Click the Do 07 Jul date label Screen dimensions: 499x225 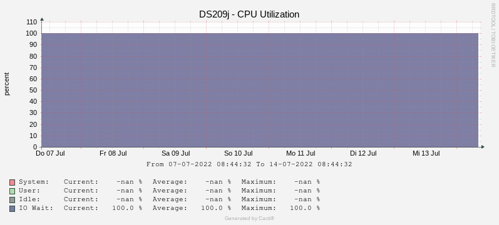pos(50,153)
